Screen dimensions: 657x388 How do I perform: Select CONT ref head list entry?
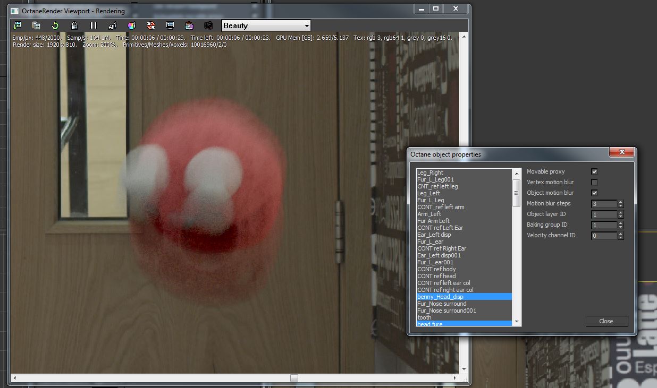coord(464,276)
